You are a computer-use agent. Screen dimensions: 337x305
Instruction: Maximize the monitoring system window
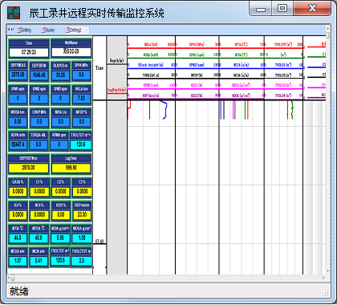point(282,8)
